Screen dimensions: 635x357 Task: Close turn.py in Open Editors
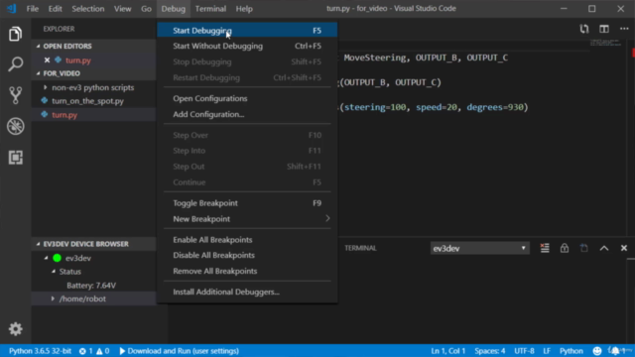47,60
